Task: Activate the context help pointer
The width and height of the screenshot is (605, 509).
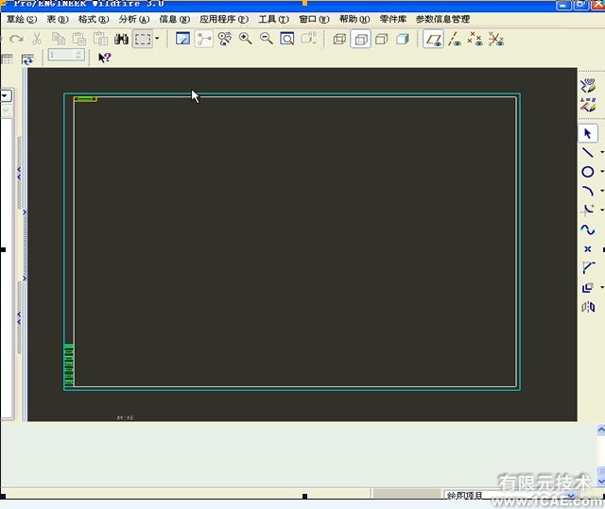Action: pyautogui.click(x=104, y=59)
